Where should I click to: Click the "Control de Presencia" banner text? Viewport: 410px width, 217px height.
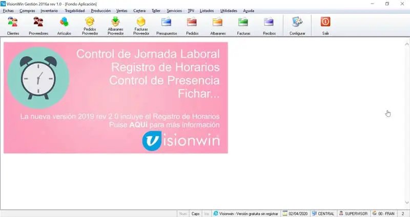pos(165,81)
